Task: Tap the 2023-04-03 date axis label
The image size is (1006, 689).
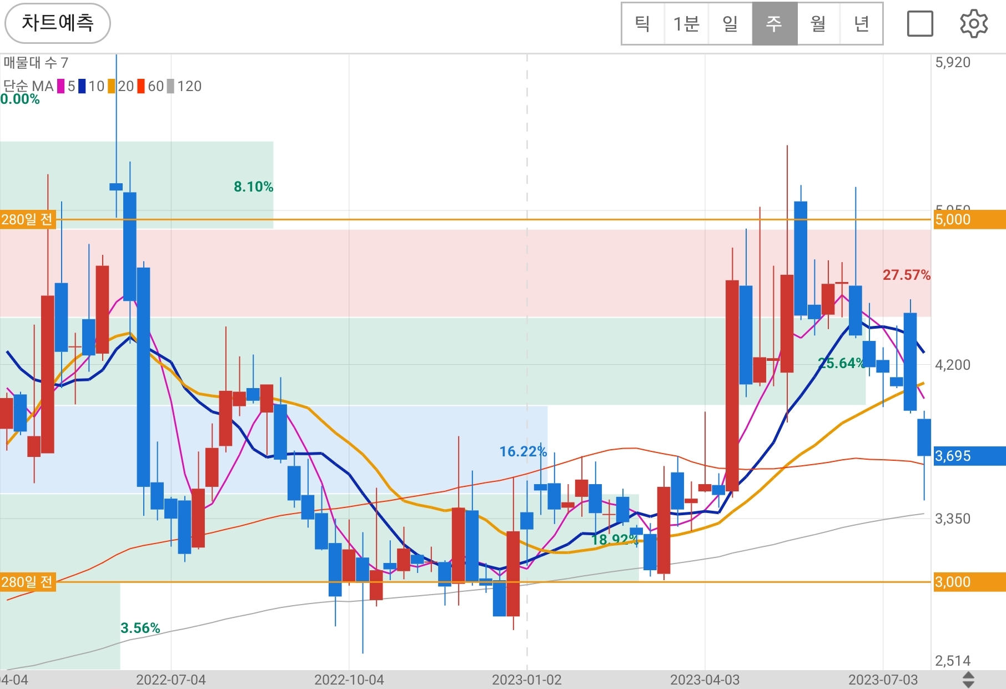Action: coord(705,680)
